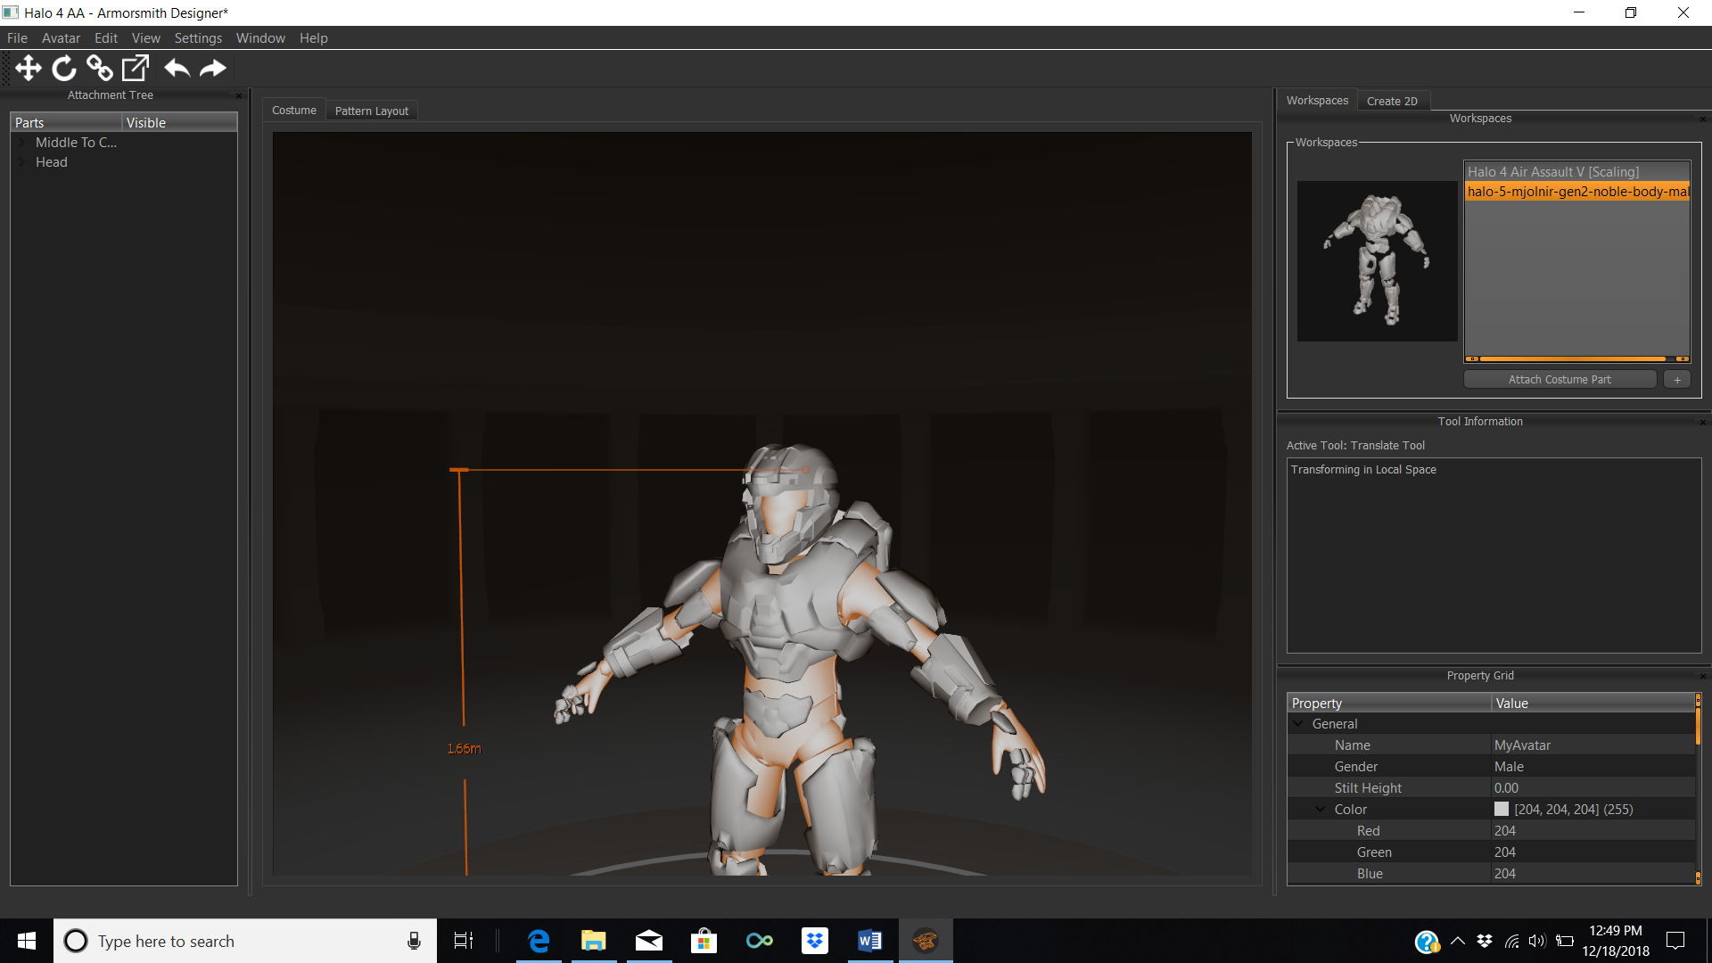Click the Attach Costume Part button
This screenshot has height=963, width=1712.
tap(1559, 380)
